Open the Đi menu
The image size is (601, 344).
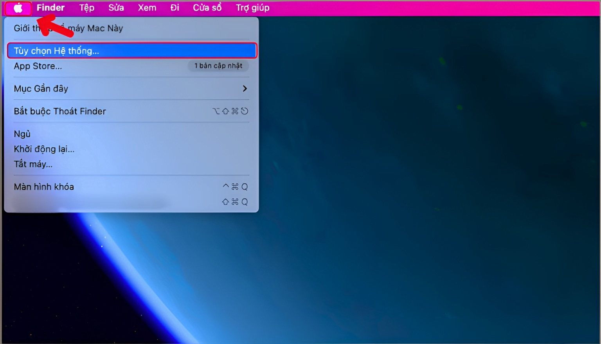[x=175, y=8]
